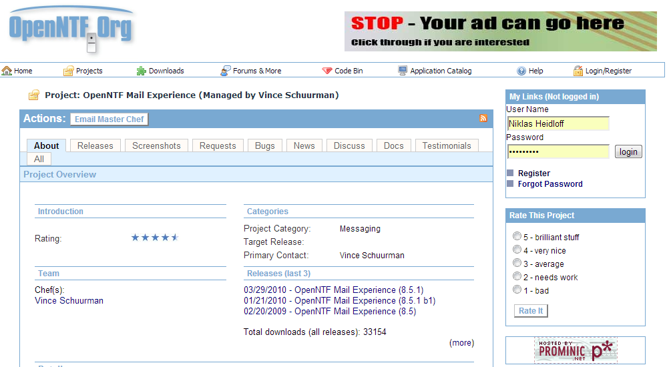Click the Home house icon
The height and width of the screenshot is (367, 669).
pyautogui.click(x=7, y=71)
